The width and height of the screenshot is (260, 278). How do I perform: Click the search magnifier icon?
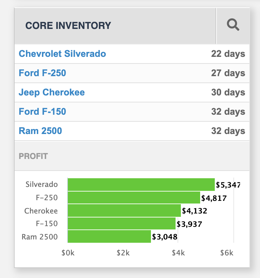[233, 25]
